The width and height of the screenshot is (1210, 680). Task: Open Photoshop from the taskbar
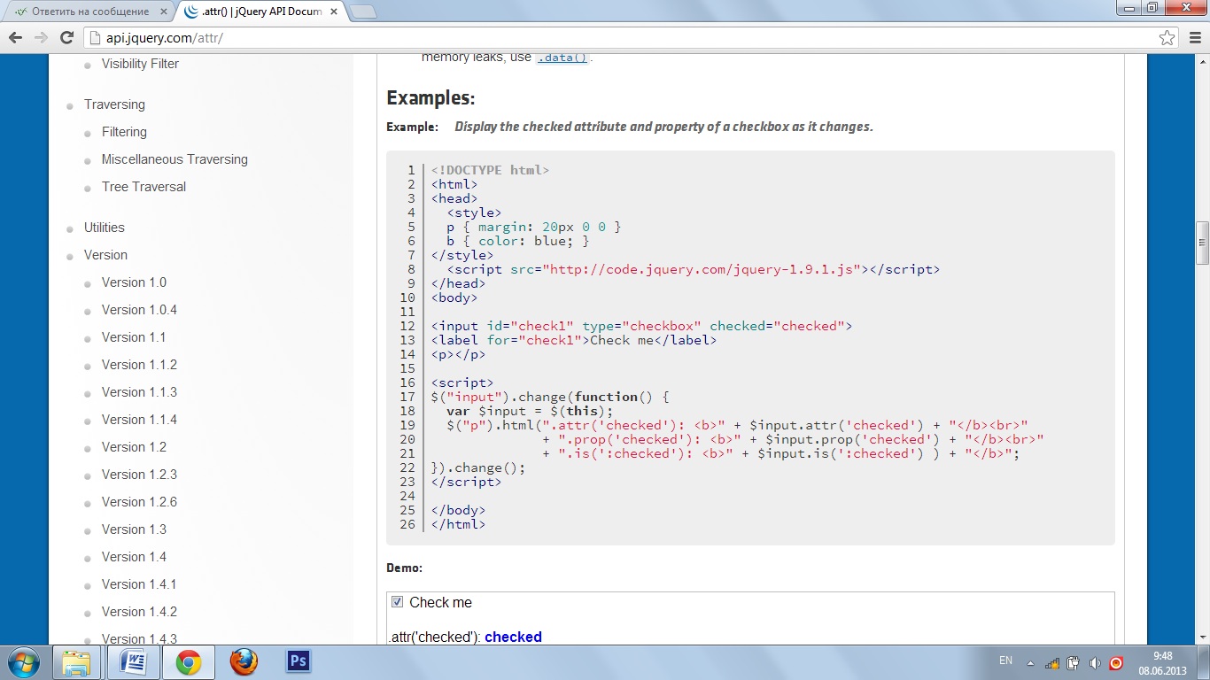299,661
